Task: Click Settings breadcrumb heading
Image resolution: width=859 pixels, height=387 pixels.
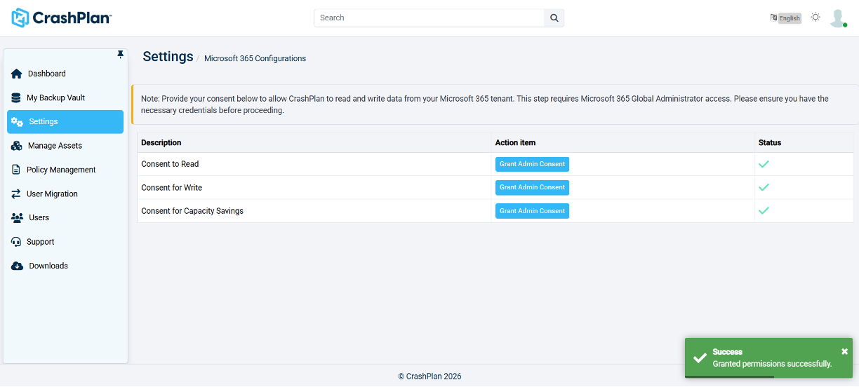Action: (x=168, y=57)
